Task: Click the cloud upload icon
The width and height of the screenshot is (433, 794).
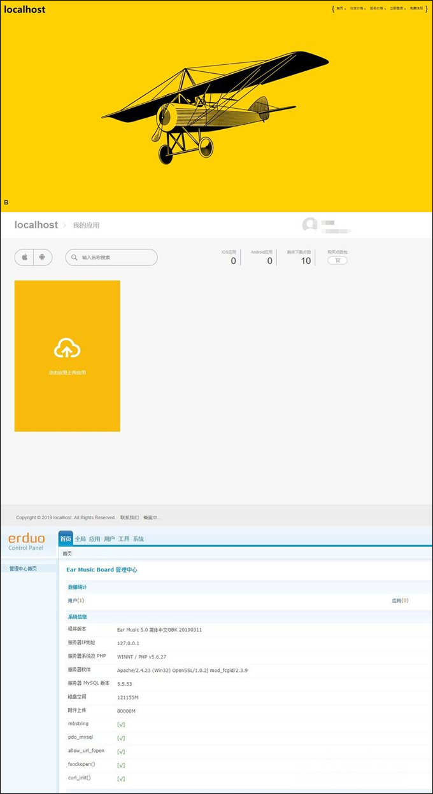Action: point(67,349)
